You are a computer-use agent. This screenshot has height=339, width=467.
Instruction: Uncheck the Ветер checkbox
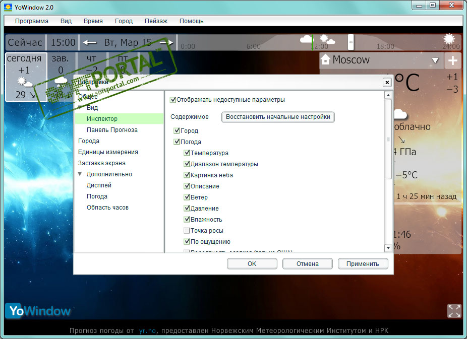point(187,197)
